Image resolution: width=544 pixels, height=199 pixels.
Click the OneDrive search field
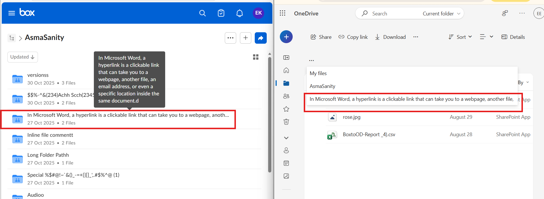point(388,13)
